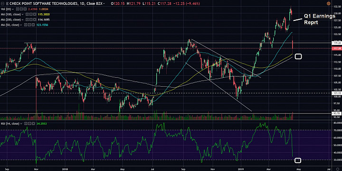Click the C117.28 close price value
Screen dimensions: 342x171
164,3
